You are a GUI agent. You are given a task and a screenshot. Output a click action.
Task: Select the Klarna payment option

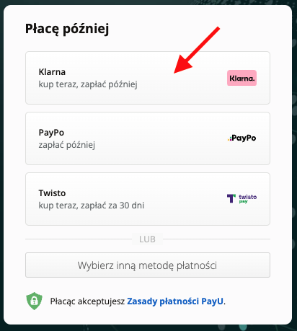point(148,78)
